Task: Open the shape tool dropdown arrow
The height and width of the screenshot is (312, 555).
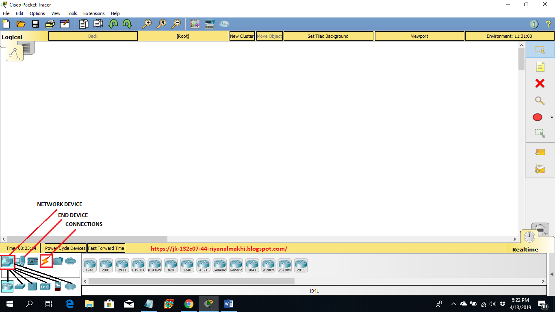Action: point(552,117)
